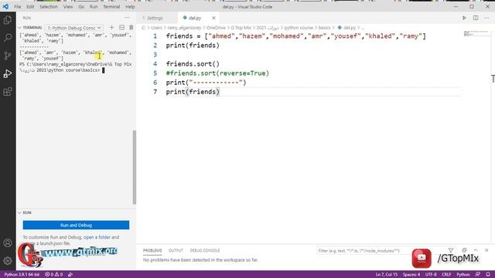Click the Run and Debug button
The image size is (495, 278).
point(76,225)
